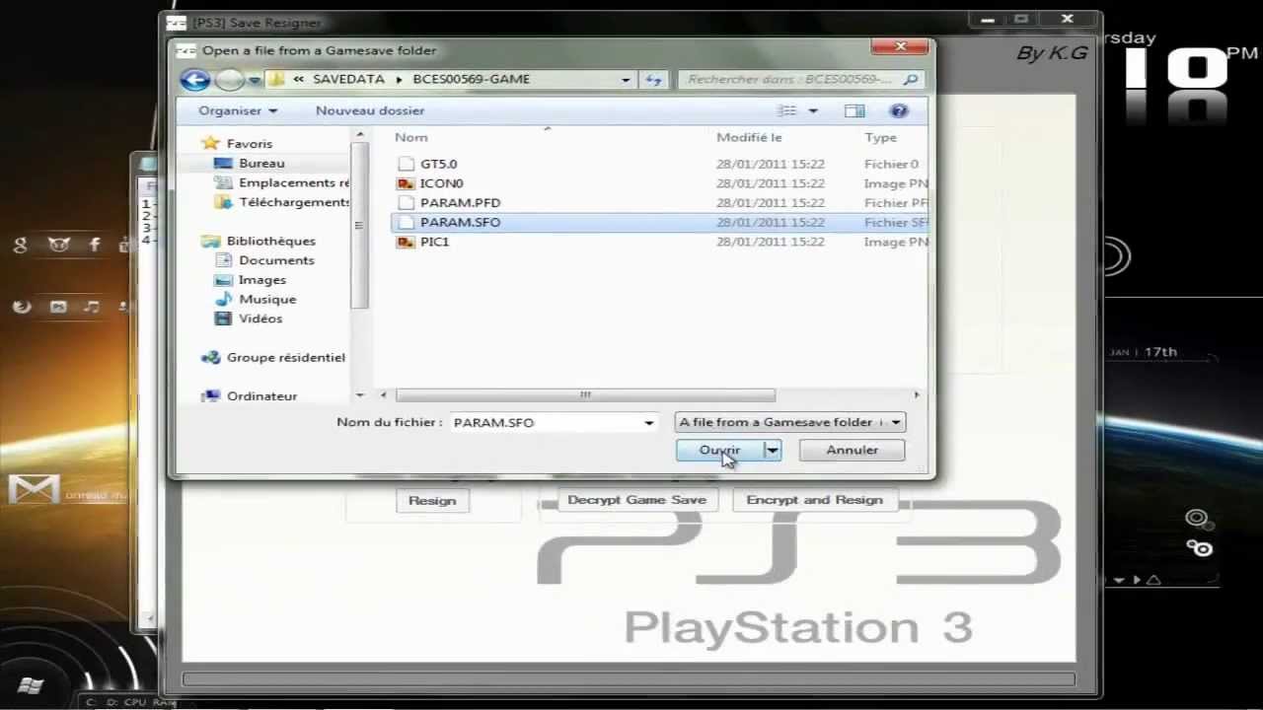Select Ordinateur in the navigation pane
Viewport: 1263px width, 710px height.
tap(261, 396)
